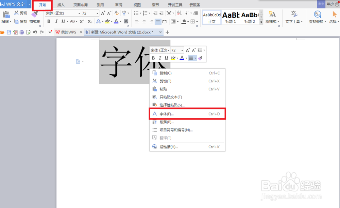The height and width of the screenshot is (208, 340).
Task: Open ribbon font name dropdown 宋体 (正文)
Action: [79, 14]
